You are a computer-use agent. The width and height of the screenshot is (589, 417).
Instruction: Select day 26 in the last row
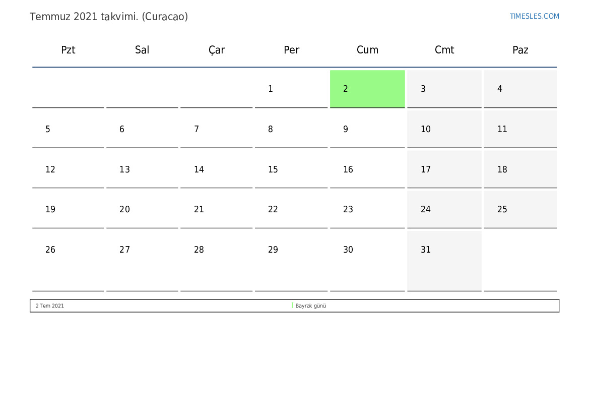tap(68, 261)
